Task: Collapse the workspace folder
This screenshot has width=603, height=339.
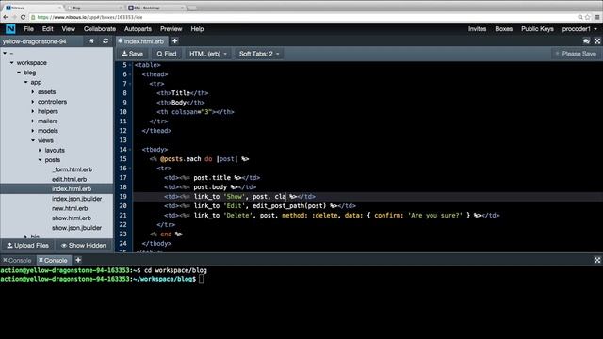Action: [12, 63]
